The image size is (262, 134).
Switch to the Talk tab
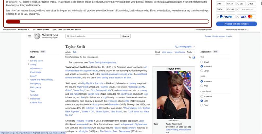[x=75, y=52]
